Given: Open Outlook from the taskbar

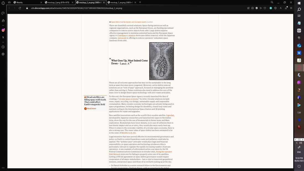Looking at the screenshot, I should coord(299,45).
